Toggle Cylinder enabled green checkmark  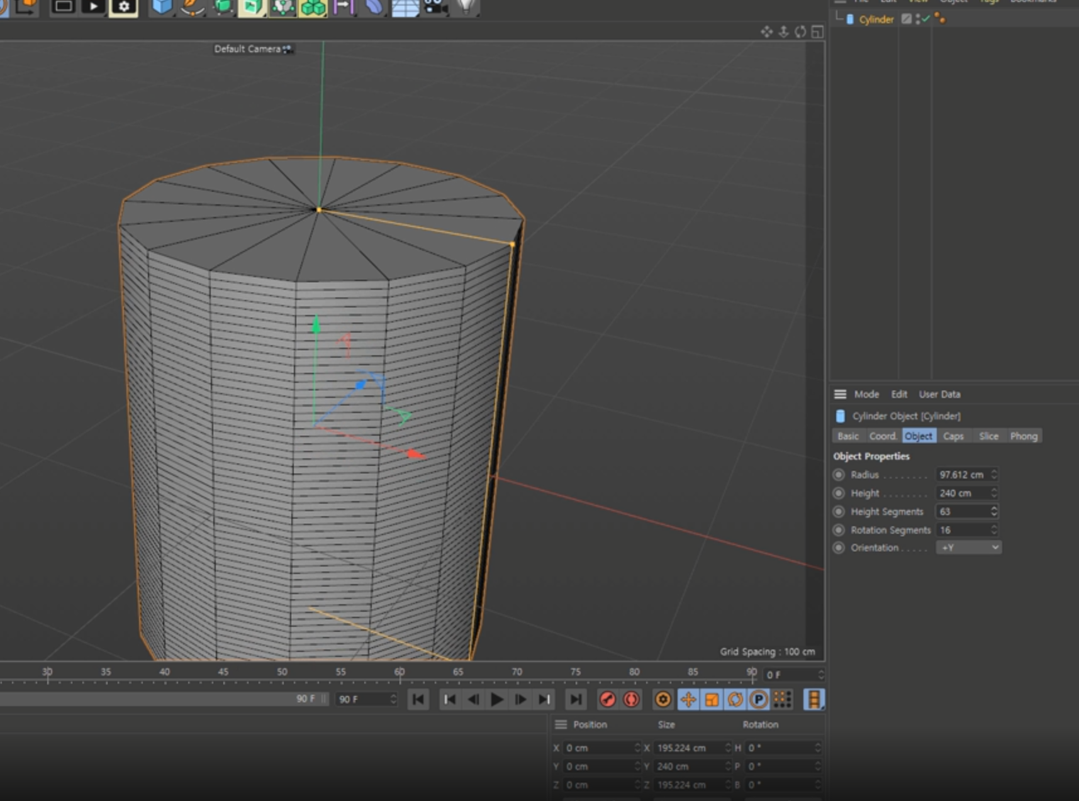point(925,19)
